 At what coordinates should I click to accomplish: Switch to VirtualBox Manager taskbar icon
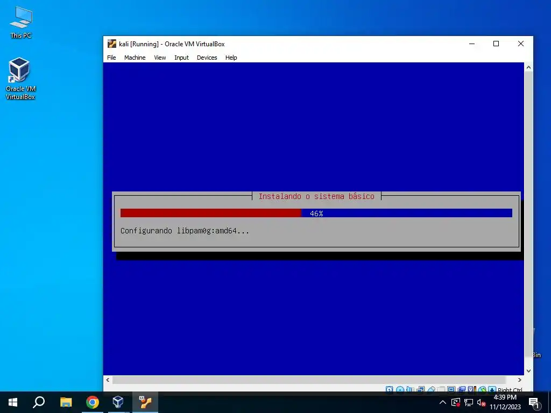point(118,402)
